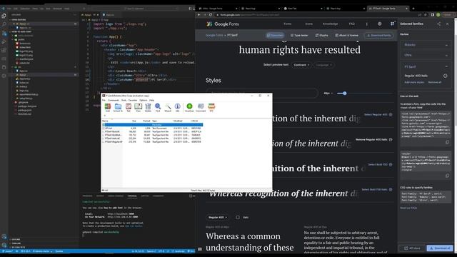Open VS Code Run and Debug icon
Image resolution: width=457 pixels, height=257 pixels.
click(x=4, y=42)
